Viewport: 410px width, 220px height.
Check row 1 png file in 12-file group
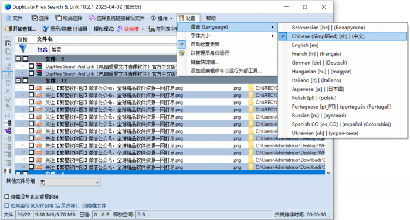(x=31, y=87)
